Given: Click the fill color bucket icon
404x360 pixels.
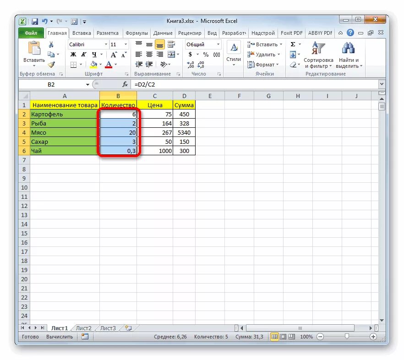Looking at the screenshot, I should (93, 65).
